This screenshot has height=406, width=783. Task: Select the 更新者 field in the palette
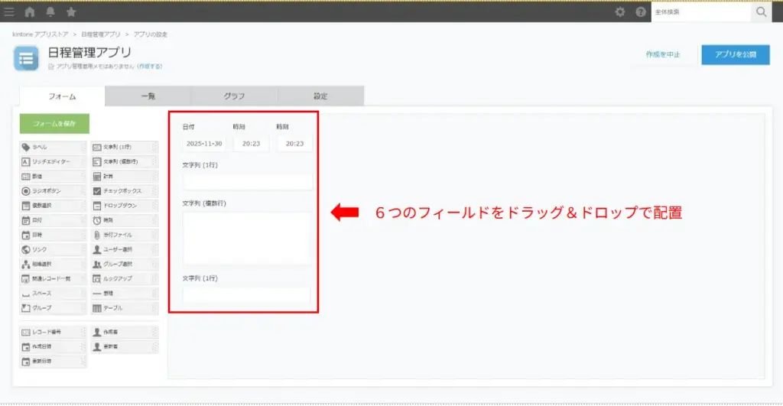click(125, 346)
